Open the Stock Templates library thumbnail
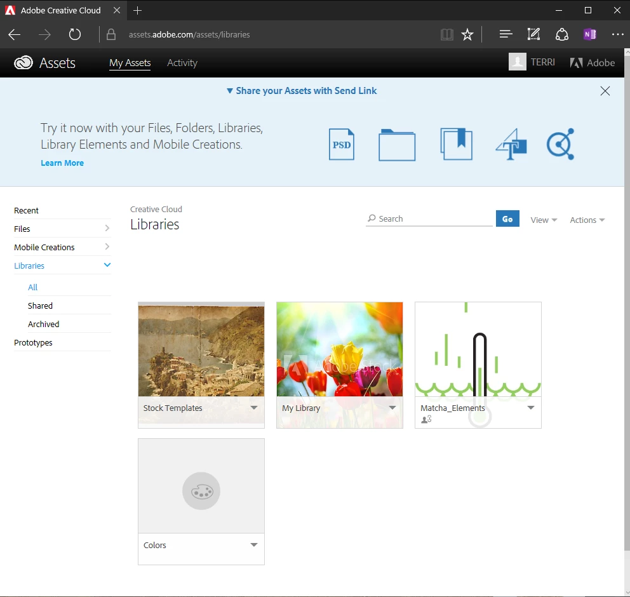Viewport: 630px width, 597px height. [x=201, y=349]
